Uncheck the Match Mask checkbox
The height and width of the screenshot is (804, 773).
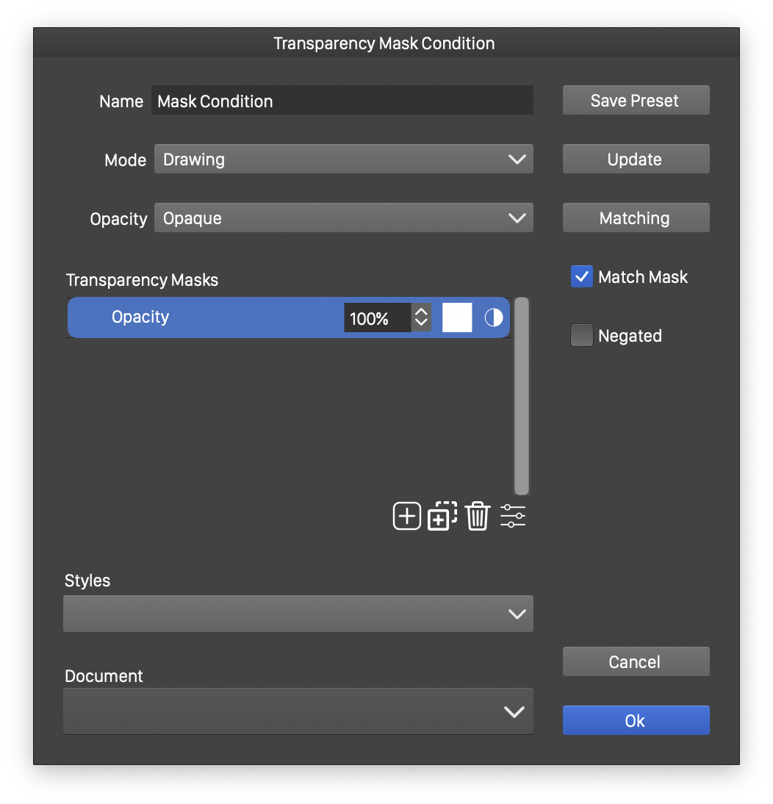tap(582, 277)
